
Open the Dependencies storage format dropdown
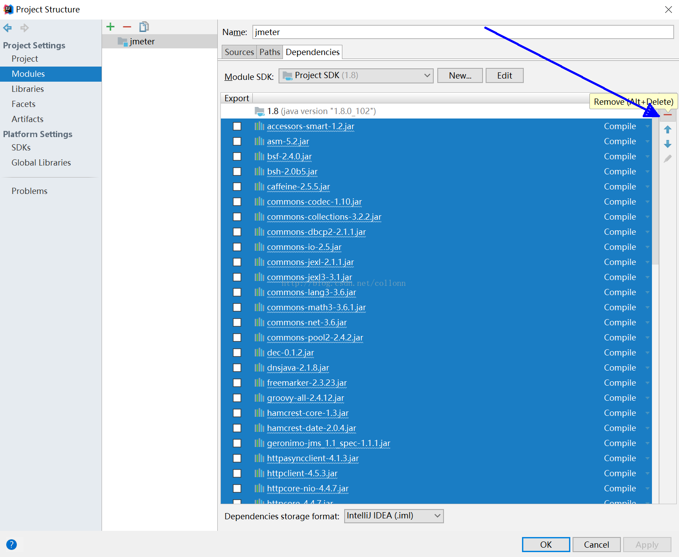[394, 516]
